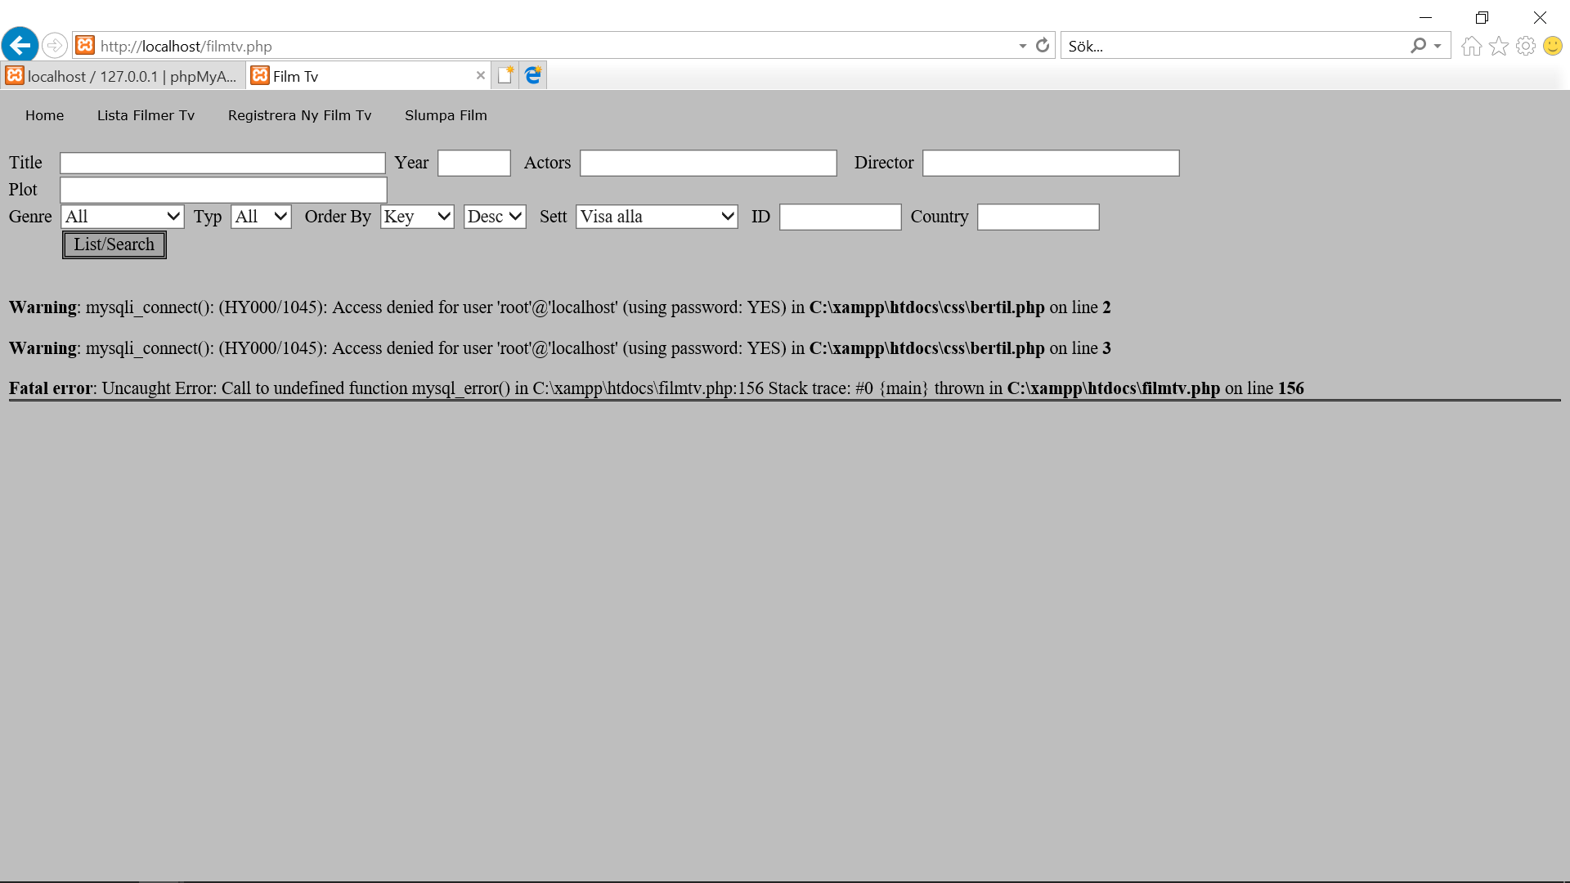Open Slumpa Film link

[x=446, y=115]
